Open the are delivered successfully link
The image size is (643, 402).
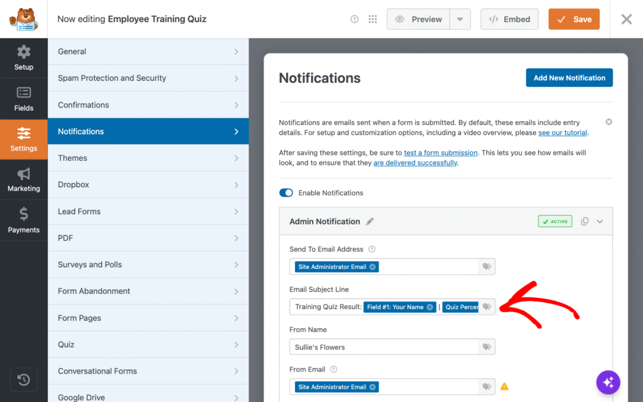(x=415, y=163)
